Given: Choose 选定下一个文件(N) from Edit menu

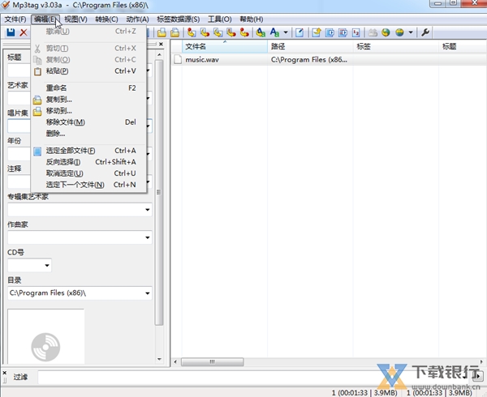Looking at the screenshot, I should [x=88, y=185].
